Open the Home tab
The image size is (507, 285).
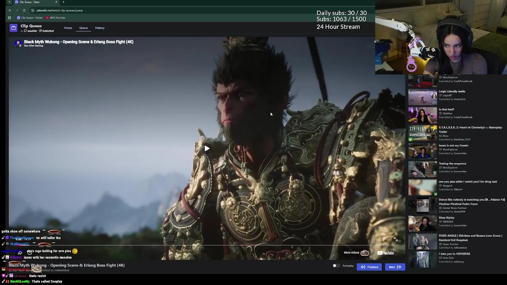coord(68,28)
